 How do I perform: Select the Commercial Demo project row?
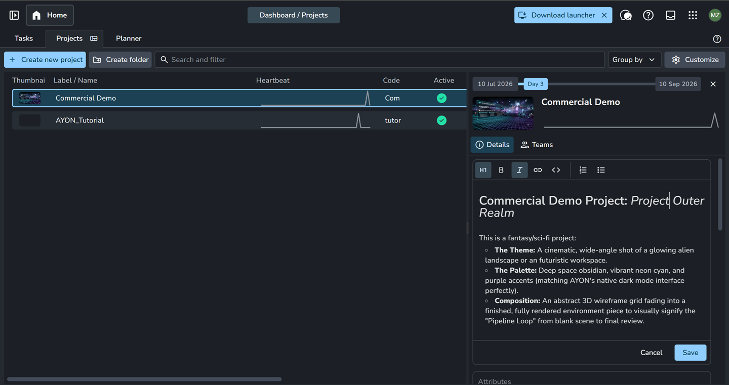(x=239, y=98)
